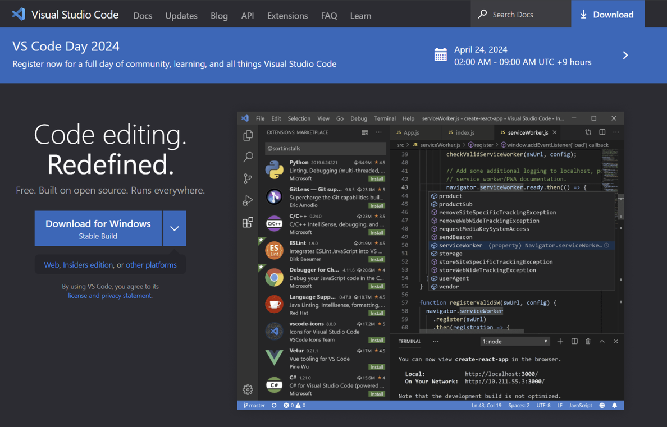667x427 pixels.
Task: Open the editor more actions ellipsis
Action: tap(616, 132)
